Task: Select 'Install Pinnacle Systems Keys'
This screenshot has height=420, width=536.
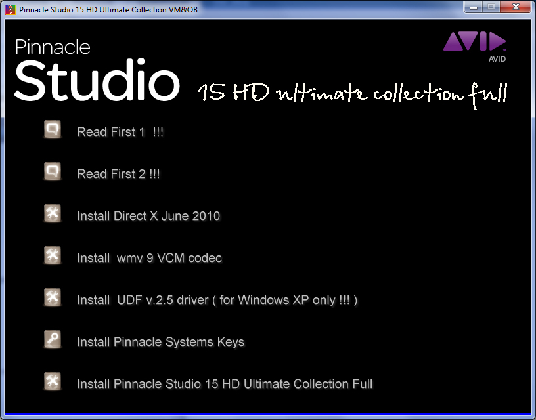Action: (161, 342)
